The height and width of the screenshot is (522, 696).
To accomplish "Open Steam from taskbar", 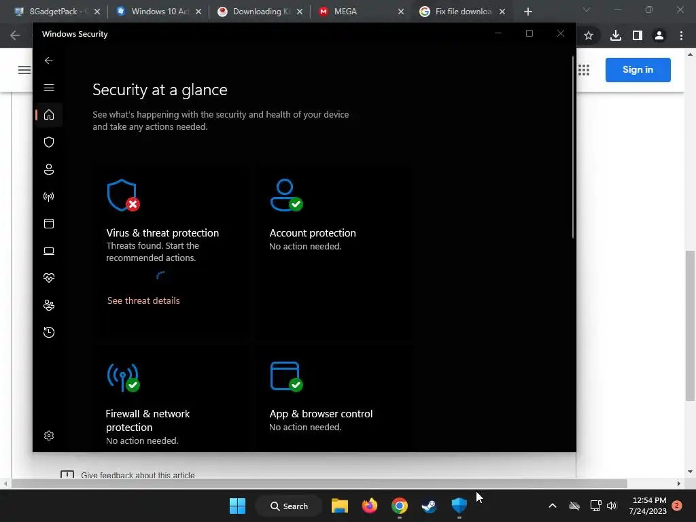I will pyautogui.click(x=429, y=506).
